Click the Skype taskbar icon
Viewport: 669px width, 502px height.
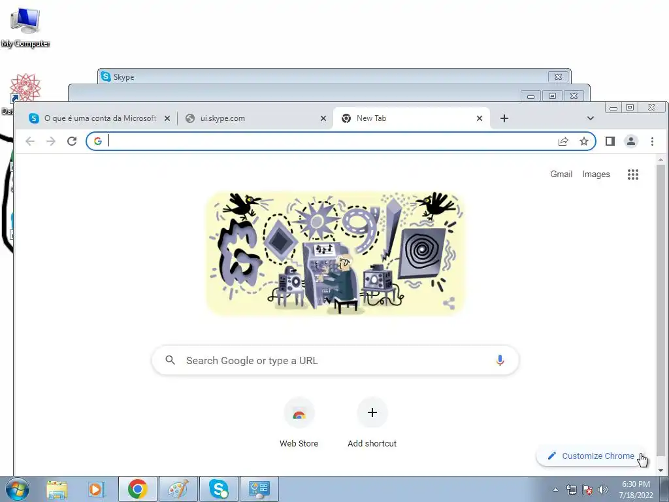(x=218, y=489)
